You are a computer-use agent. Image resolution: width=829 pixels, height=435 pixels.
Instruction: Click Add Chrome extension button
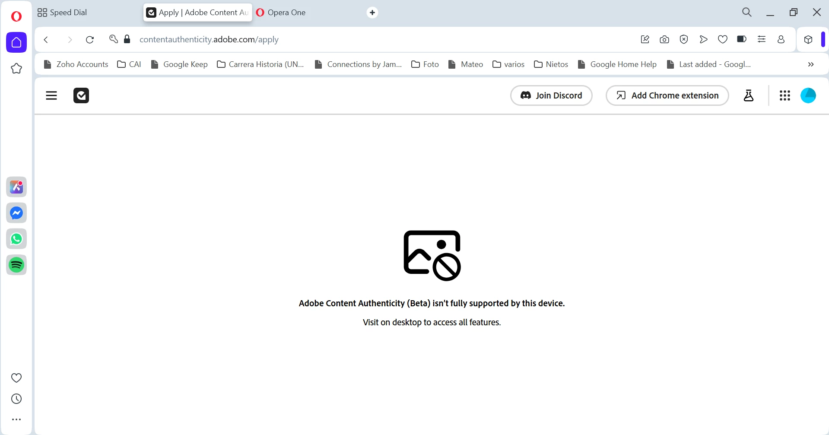[x=667, y=95]
